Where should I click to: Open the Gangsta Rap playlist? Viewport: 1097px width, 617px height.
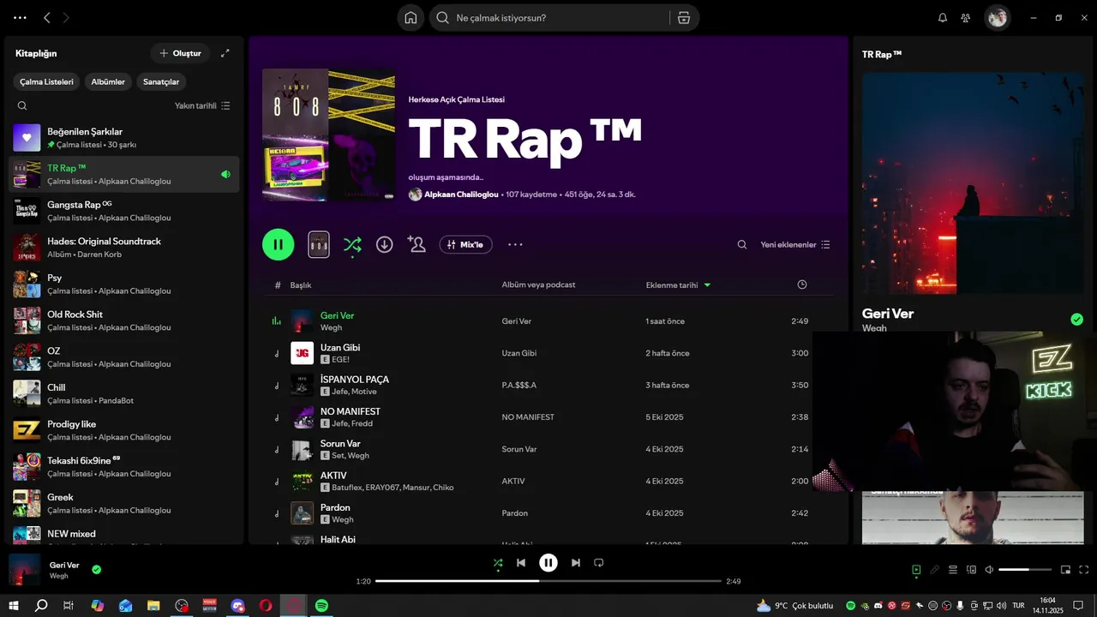pyautogui.click(x=124, y=211)
